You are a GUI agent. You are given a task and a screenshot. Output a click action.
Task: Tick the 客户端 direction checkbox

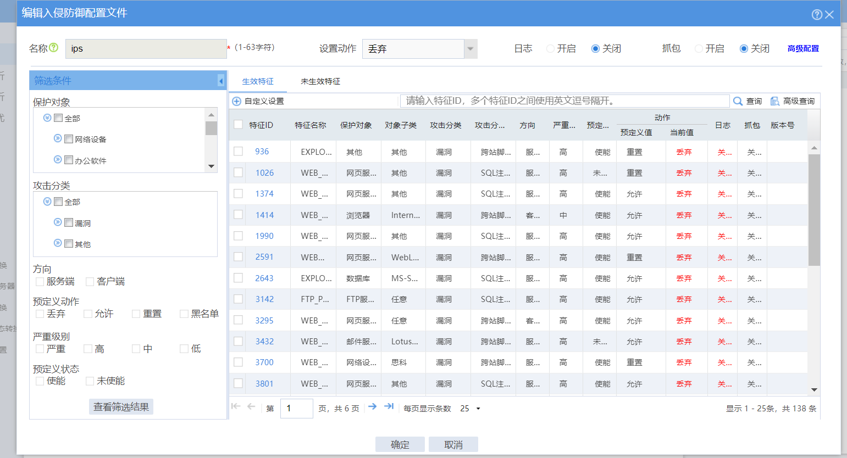click(90, 282)
